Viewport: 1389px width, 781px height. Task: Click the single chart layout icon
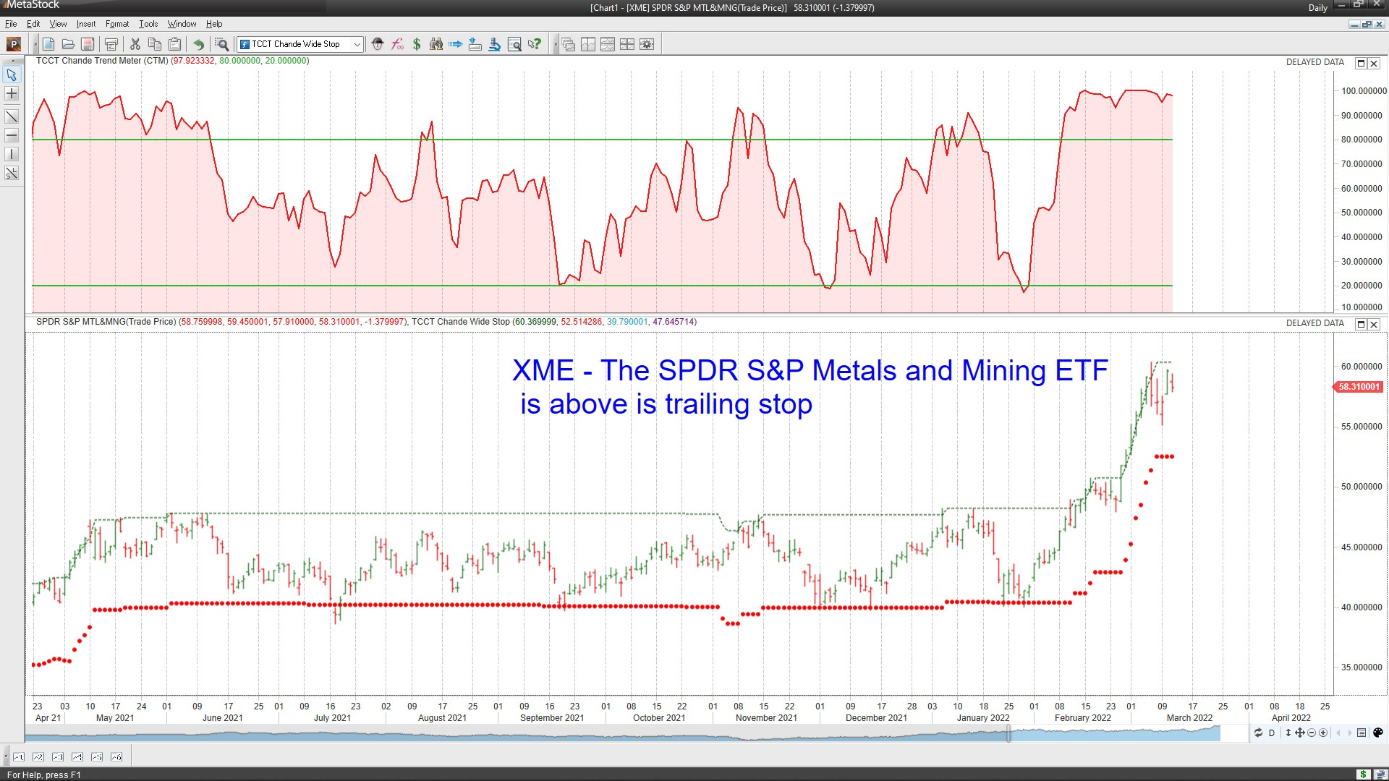tap(588, 44)
